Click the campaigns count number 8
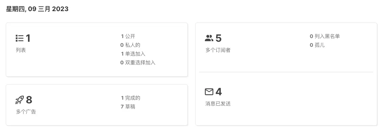 click(29, 100)
